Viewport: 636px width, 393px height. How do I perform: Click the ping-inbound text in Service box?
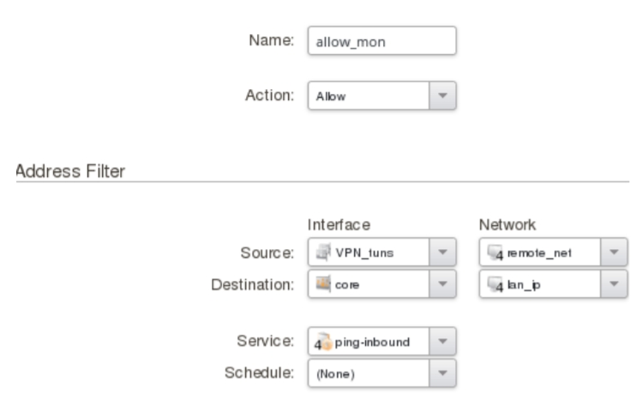[371, 342]
